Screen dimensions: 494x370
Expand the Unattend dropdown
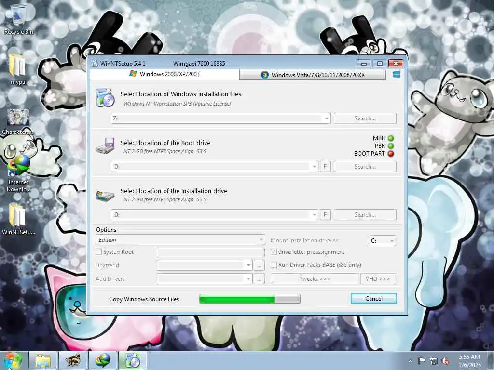[x=248, y=265]
